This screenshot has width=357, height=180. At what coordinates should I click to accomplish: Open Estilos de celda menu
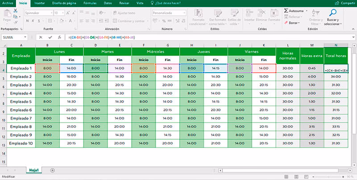(234, 17)
